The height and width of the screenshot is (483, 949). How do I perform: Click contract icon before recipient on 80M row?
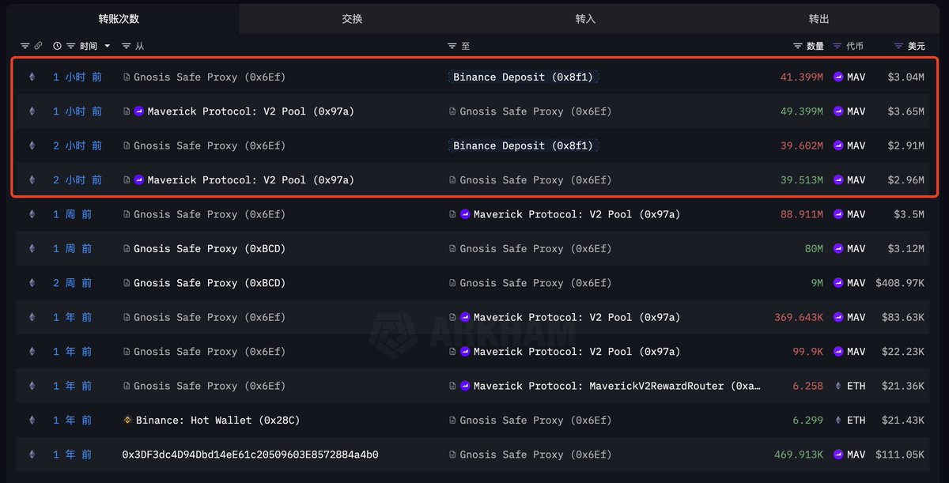(452, 248)
